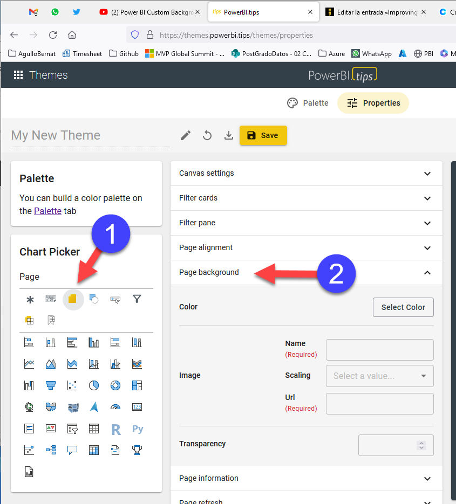Screen dimensions: 456x504
Task: Reload the page with the browser refresh button
Action: point(53,34)
